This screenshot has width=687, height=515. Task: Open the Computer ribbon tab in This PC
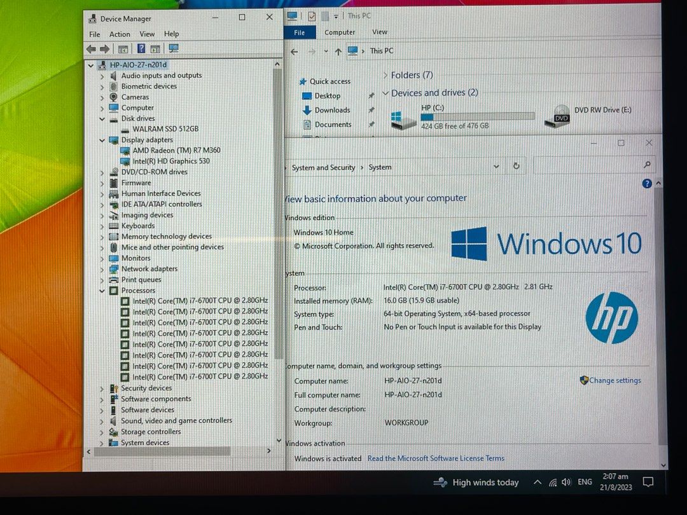(340, 32)
